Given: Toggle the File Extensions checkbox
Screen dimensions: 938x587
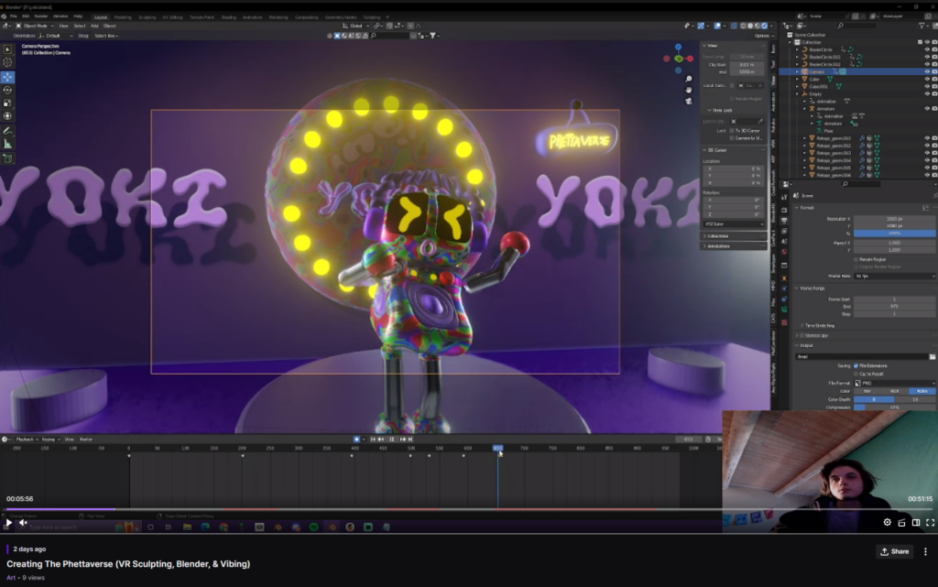Looking at the screenshot, I should click(856, 365).
